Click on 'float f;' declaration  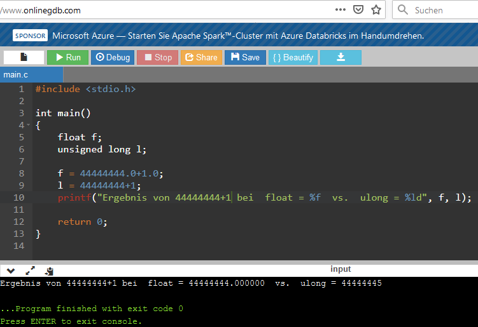[80, 137]
